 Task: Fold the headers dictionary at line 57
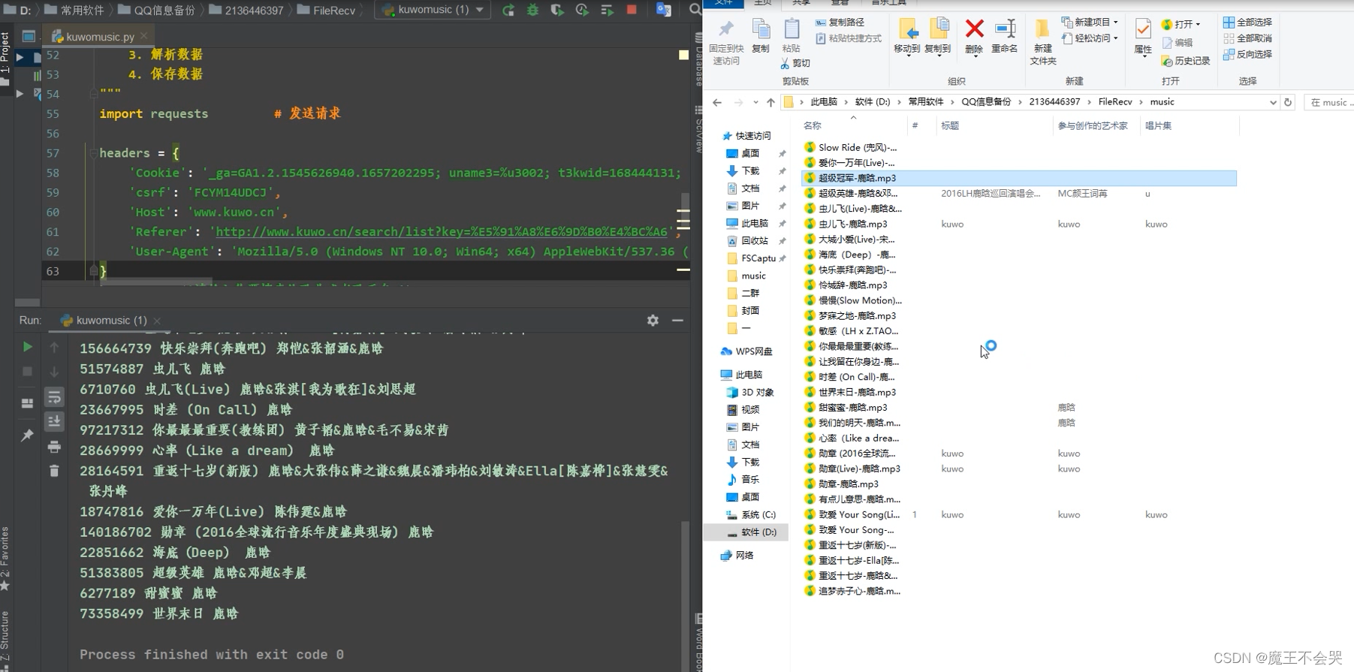(x=94, y=153)
